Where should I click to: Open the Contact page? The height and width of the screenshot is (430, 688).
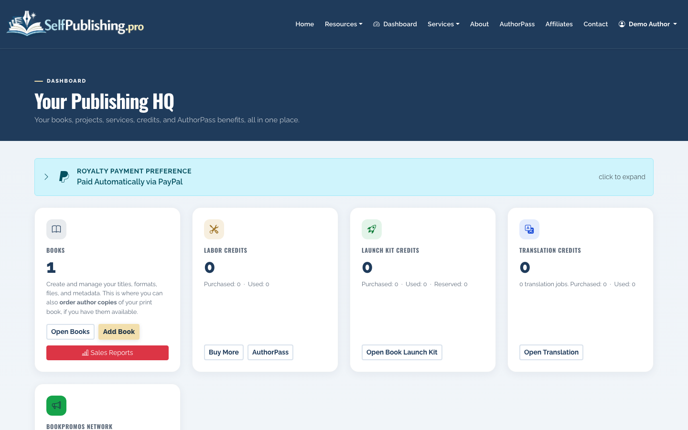596,24
